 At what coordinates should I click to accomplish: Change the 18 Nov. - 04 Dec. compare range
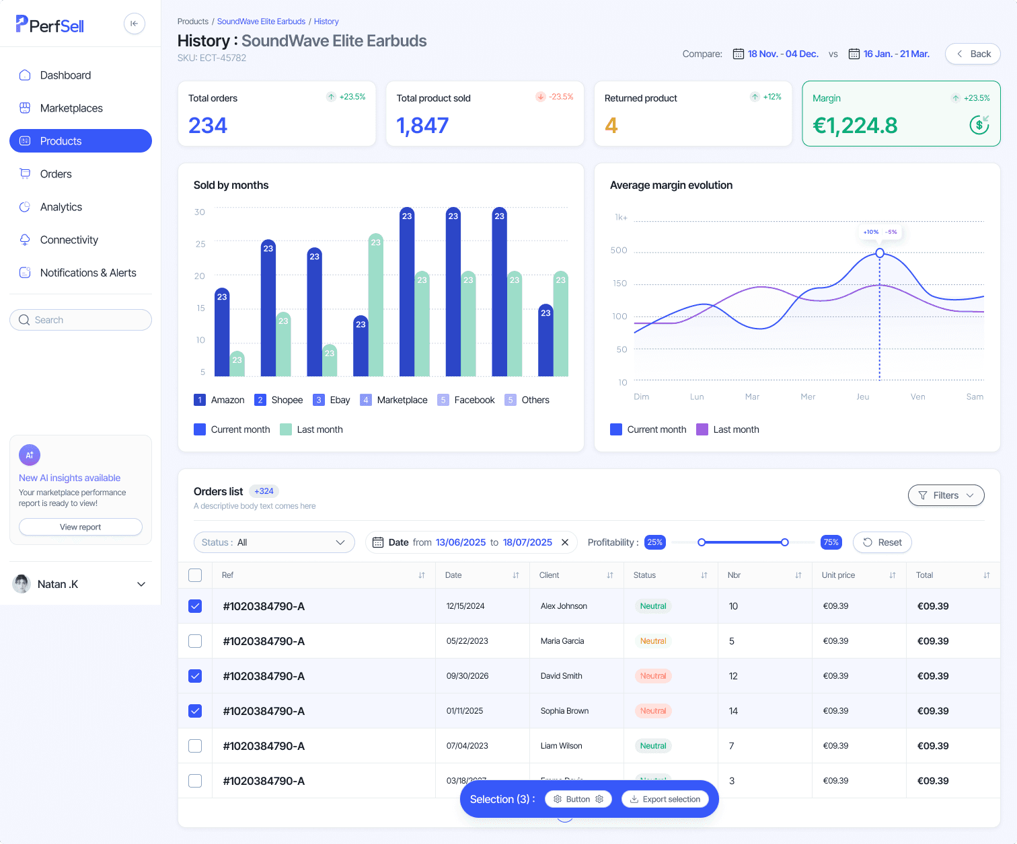tap(783, 54)
